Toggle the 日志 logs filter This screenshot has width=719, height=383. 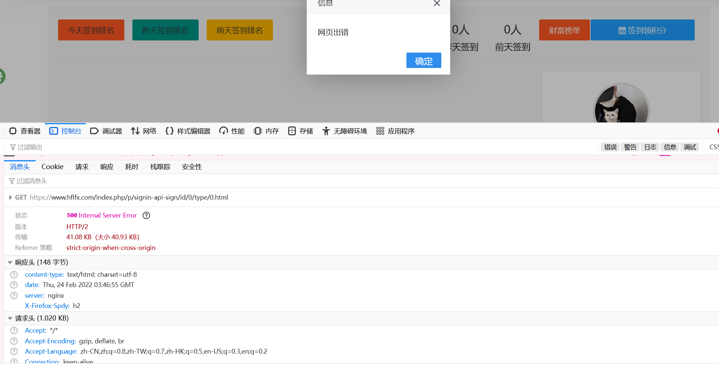[650, 147]
